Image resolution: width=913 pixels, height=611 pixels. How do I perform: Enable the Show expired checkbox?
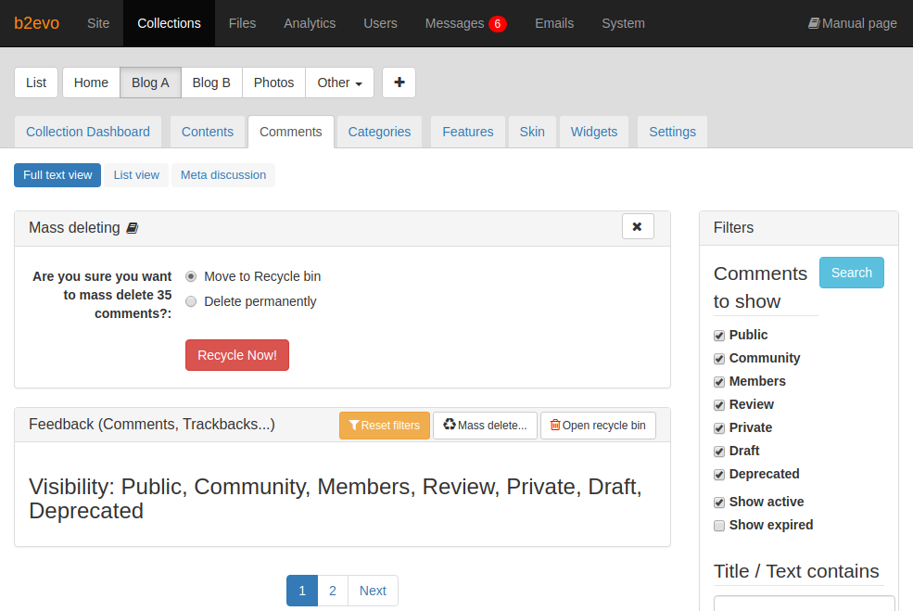(719, 526)
